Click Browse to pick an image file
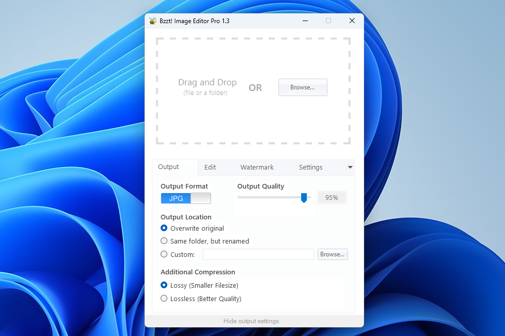Image resolution: width=505 pixels, height=336 pixels. (303, 87)
